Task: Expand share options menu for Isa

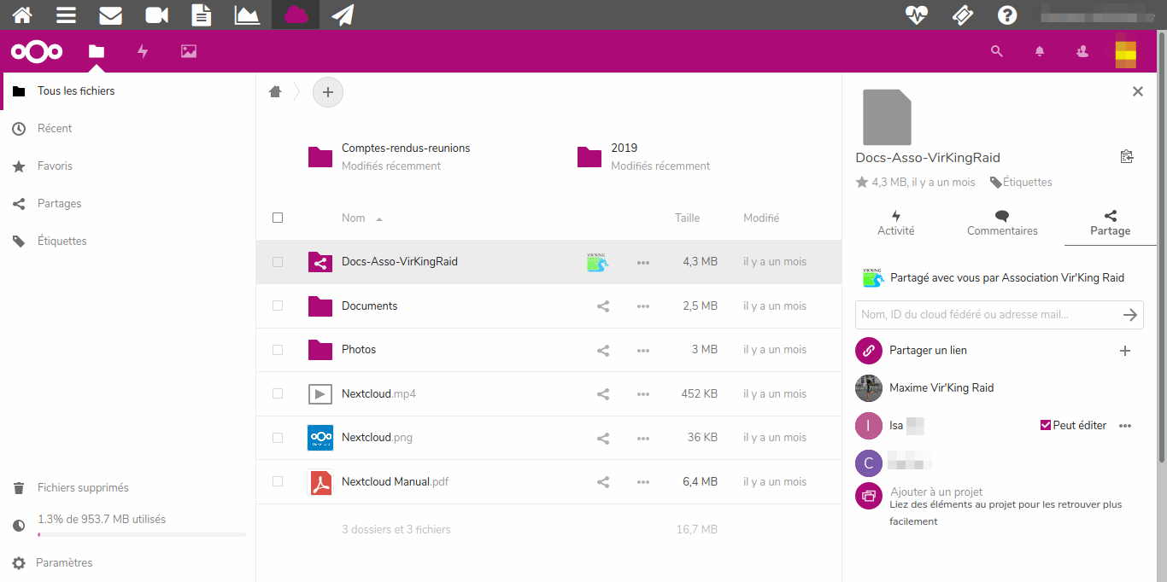Action: click(x=1125, y=426)
